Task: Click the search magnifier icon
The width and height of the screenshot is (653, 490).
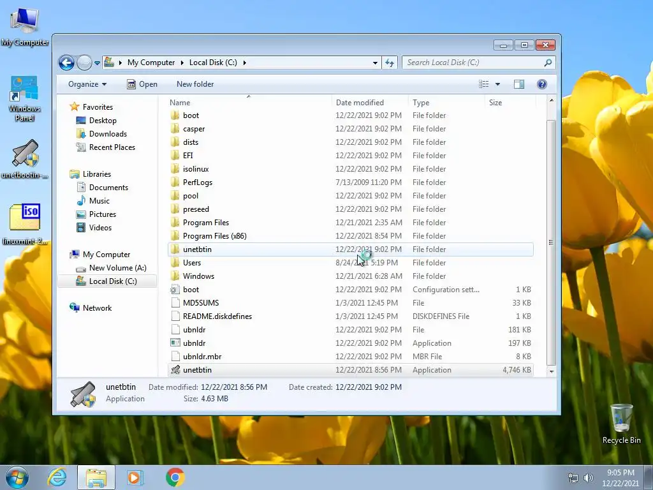Action: click(548, 63)
